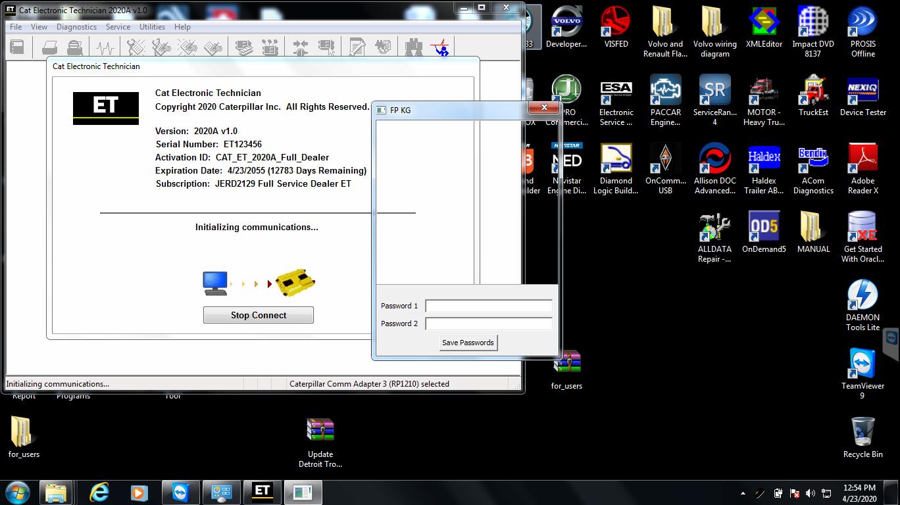Image resolution: width=900 pixels, height=505 pixels.
Task: Open PACCAR Engine shortcut
Action: pyautogui.click(x=666, y=100)
